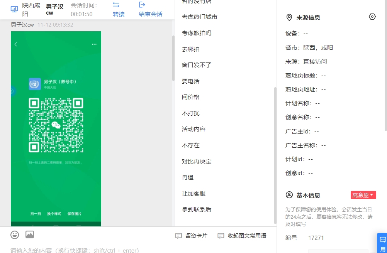The width and height of the screenshot is (387, 253).
Task: Click the 落地页地址 row
Action: click(306, 89)
